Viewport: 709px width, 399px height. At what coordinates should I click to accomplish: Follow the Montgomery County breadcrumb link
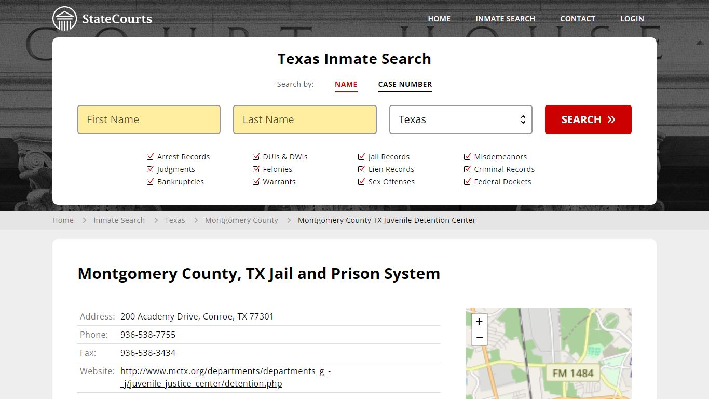[x=241, y=220]
